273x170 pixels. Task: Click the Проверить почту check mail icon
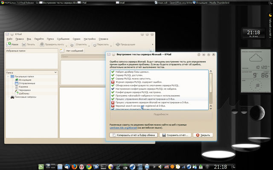pyautogui.click(x=42, y=44)
